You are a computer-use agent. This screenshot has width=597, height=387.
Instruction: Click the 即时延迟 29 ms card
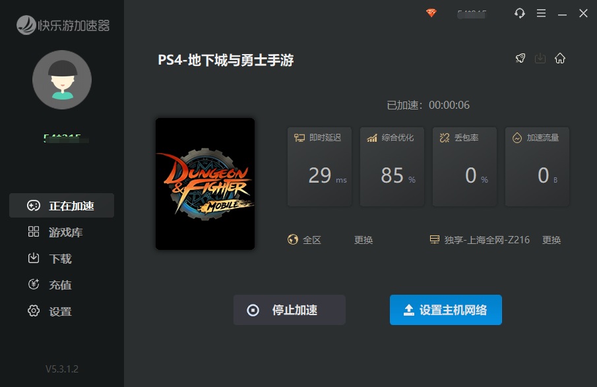[x=319, y=167]
